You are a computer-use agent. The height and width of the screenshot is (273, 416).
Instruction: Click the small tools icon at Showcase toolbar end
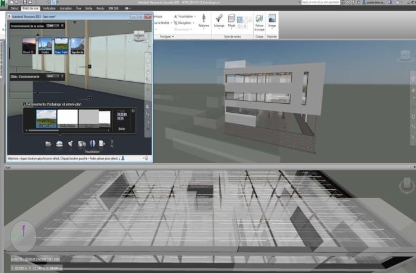[112, 144]
